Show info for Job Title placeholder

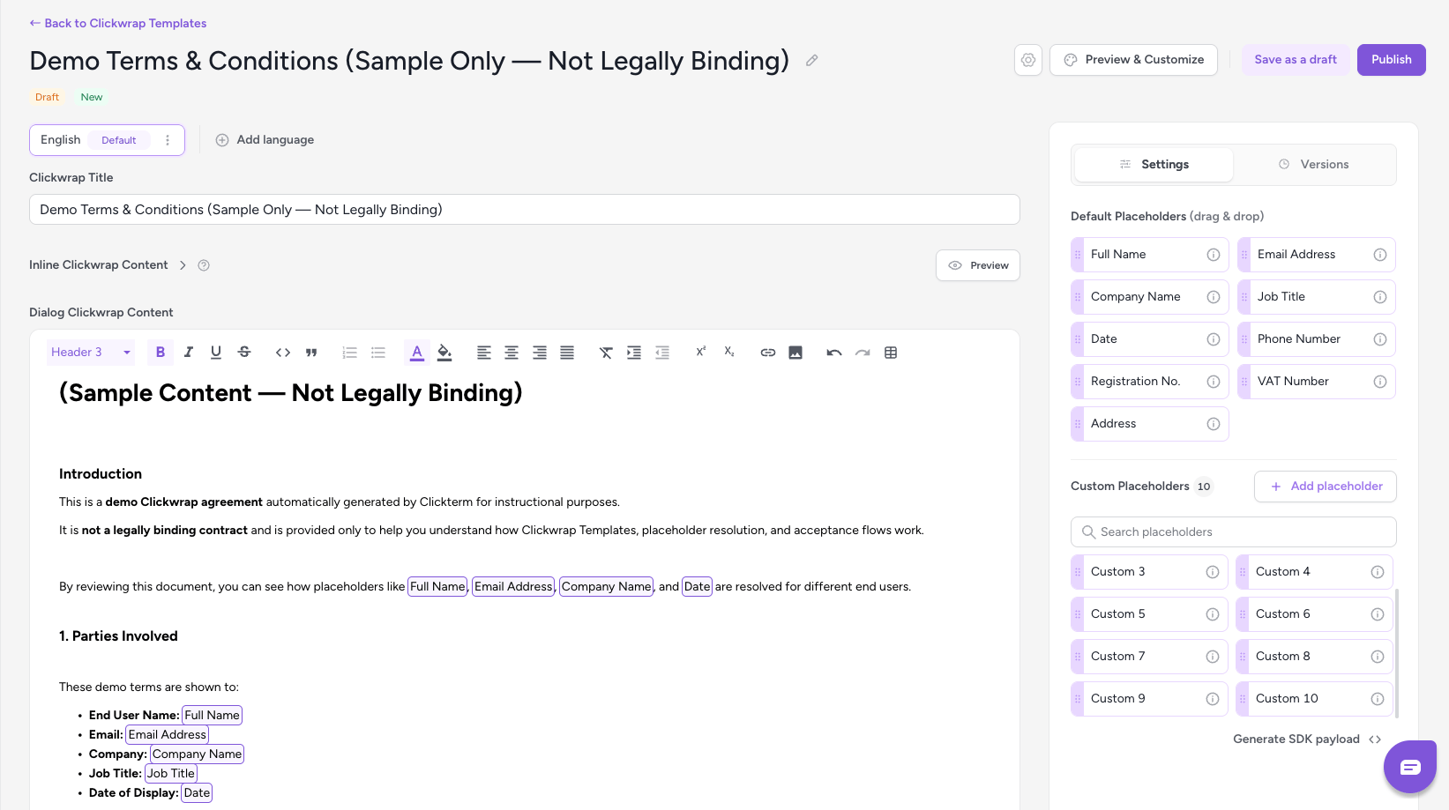(1380, 297)
